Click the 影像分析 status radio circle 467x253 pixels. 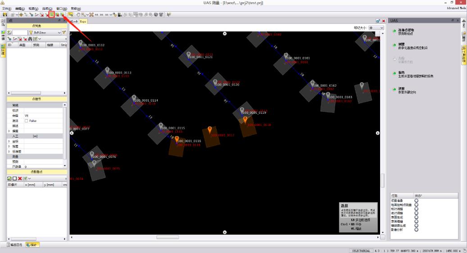pyautogui.click(x=416, y=230)
